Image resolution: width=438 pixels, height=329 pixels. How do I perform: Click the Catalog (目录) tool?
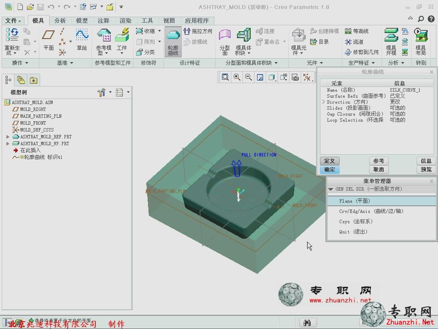pyautogui.click(x=319, y=42)
